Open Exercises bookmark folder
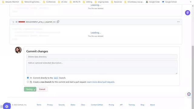 click(x=116, y=2)
